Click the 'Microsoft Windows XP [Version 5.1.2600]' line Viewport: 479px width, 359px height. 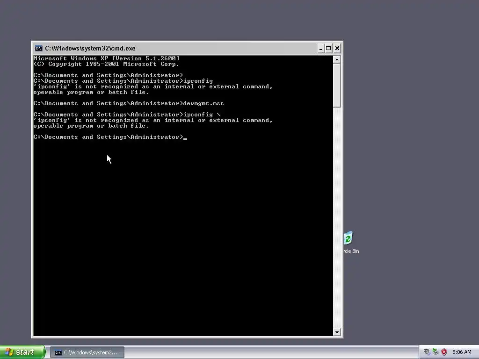(106, 58)
